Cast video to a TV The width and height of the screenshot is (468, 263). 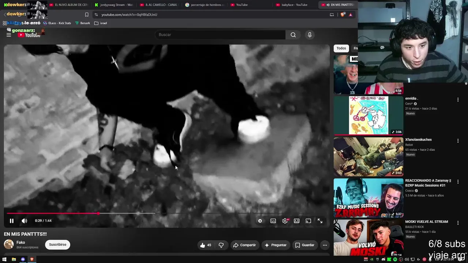click(308, 221)
